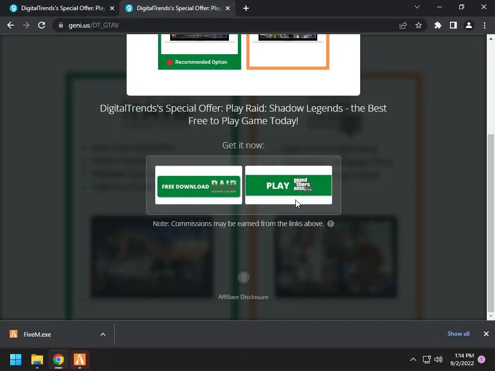View site information via lock icon
The width and height of the screenshot is (495, 371).
pyautogui.click(x=61, y=25)
